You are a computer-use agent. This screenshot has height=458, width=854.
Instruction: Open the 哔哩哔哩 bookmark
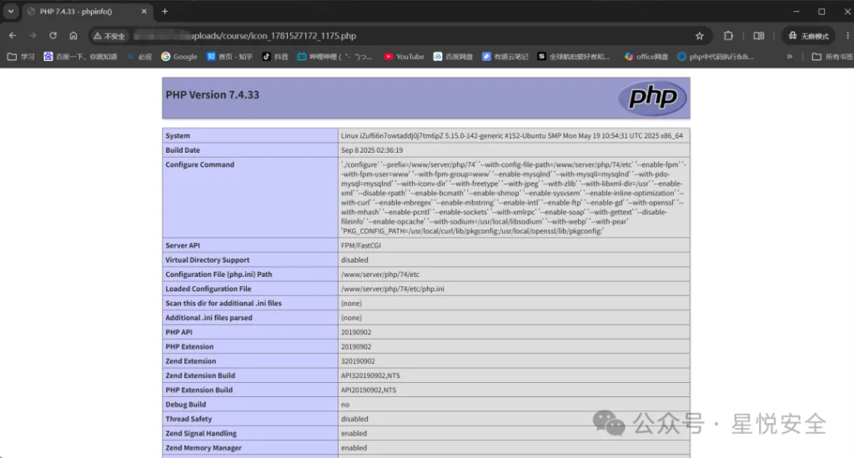click(334, 57)
